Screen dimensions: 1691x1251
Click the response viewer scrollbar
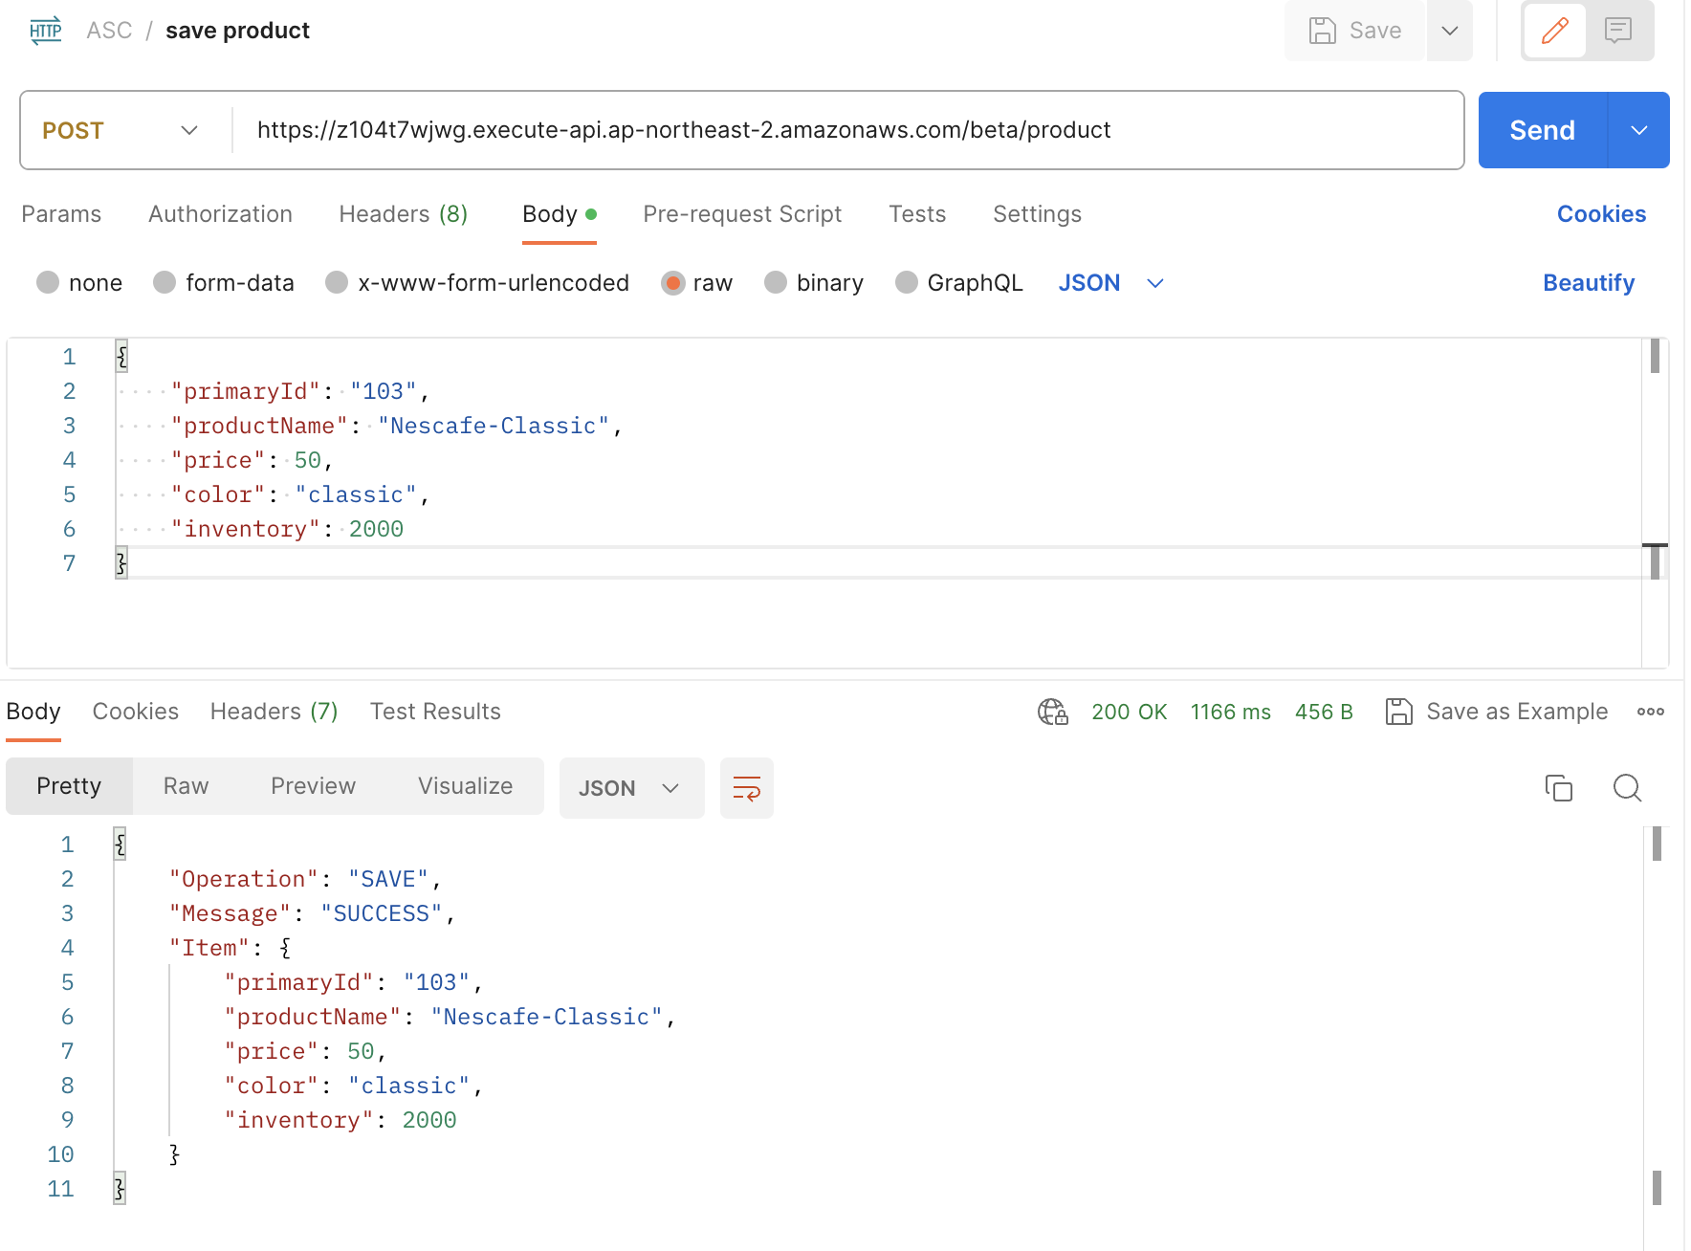click(1657, 1038)
